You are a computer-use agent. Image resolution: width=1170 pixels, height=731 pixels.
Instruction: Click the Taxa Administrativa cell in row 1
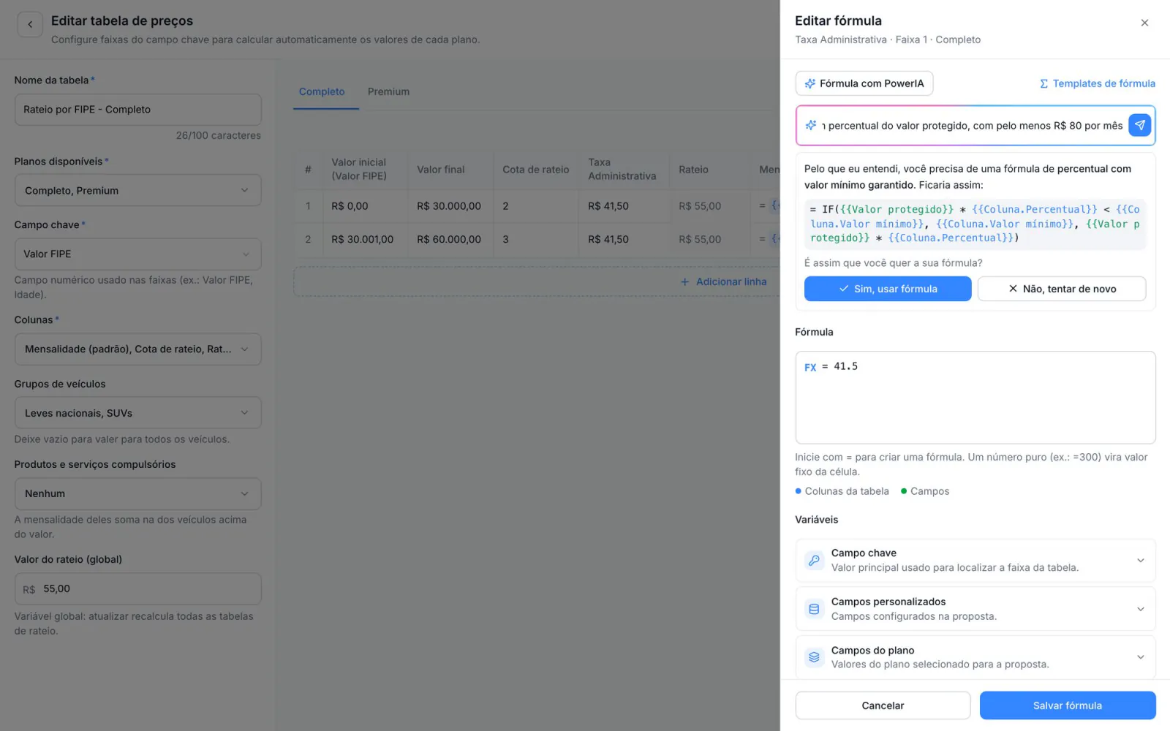click(x=624, y=206)
